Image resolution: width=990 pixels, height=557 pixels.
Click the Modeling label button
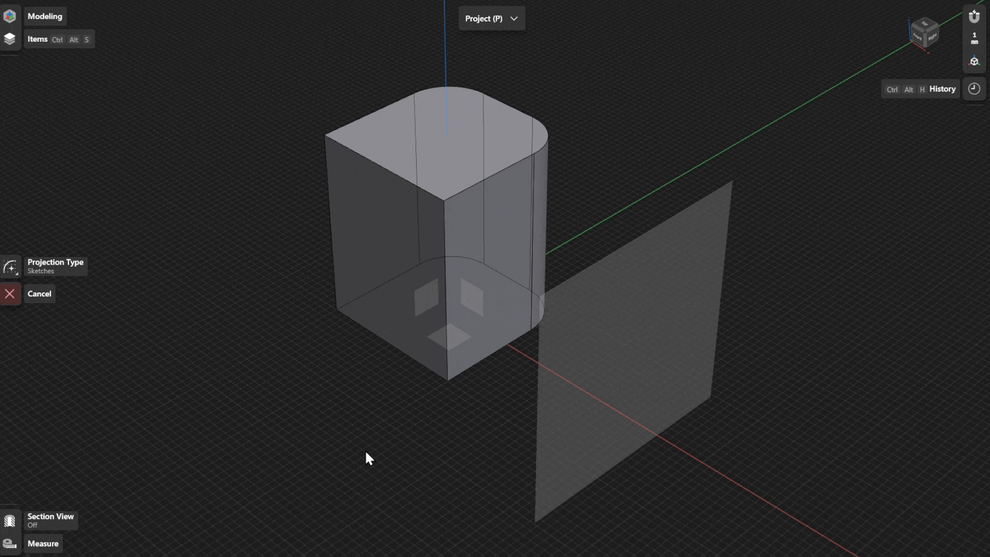coord(45,17)
